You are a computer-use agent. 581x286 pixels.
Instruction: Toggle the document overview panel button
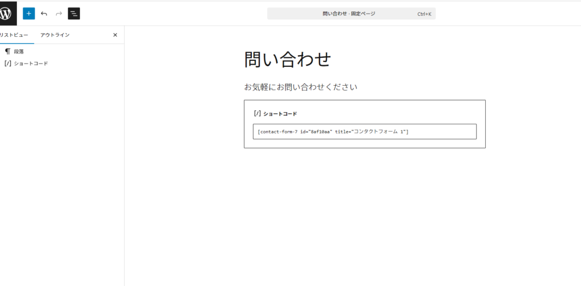[74, 14]
